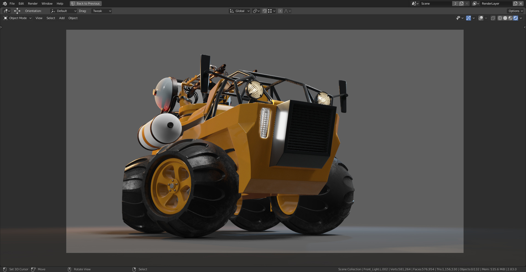The height and width of the screenshot is (272, 526).
Task: Open the gizmo options dropdown arrow
Action: [474, 18]
